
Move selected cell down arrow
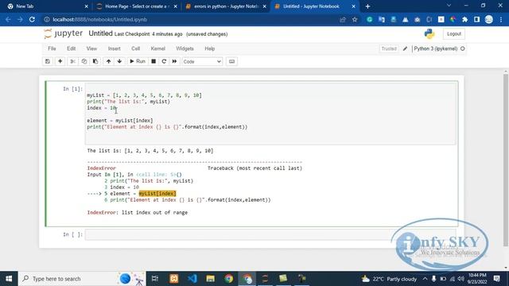pos(119,61)
